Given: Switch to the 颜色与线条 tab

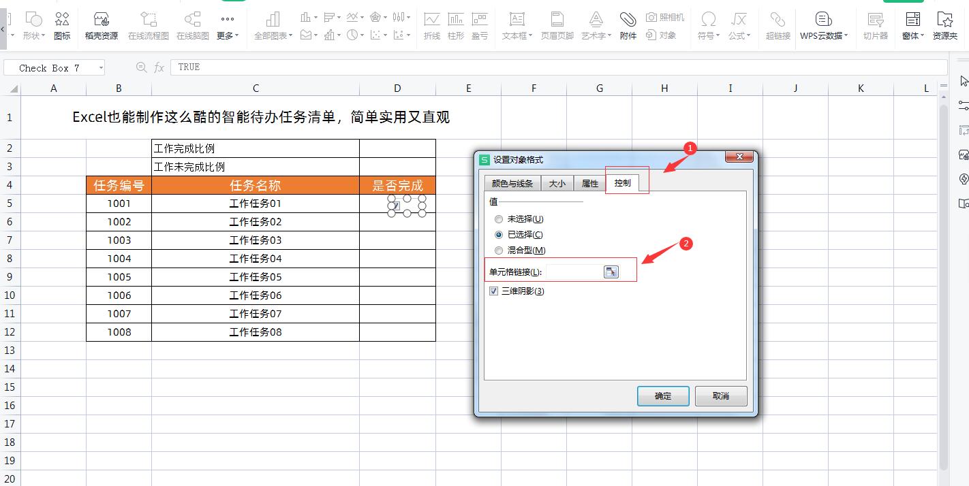Looking at the screenshot, I should [x=512, y=182].
